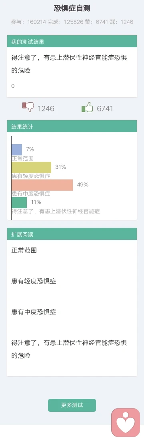Image resolution: width=144 pixels, height=441 pixels.
Task: Click the 更多测试 button
Action: 72,405
